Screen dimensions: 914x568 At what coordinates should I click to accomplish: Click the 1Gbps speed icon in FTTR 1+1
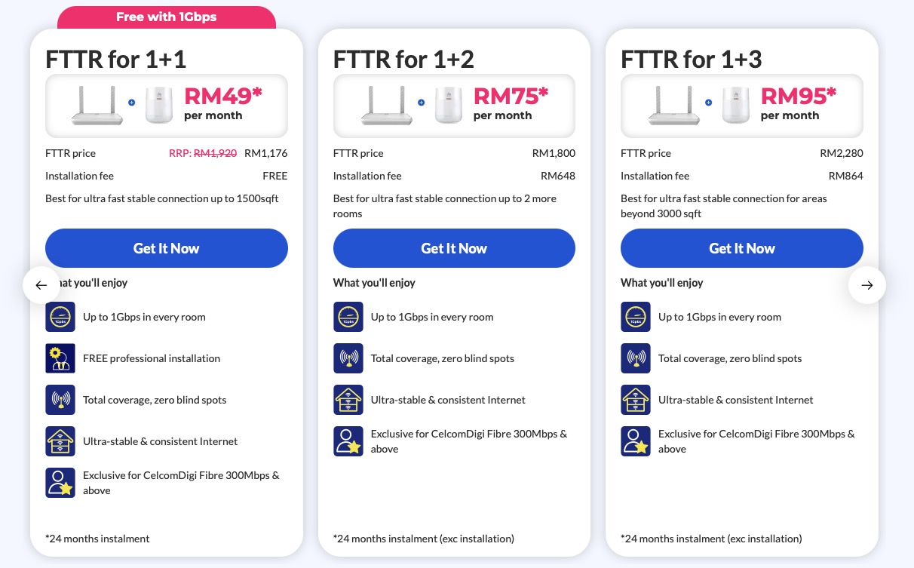(x=60, y=317)
